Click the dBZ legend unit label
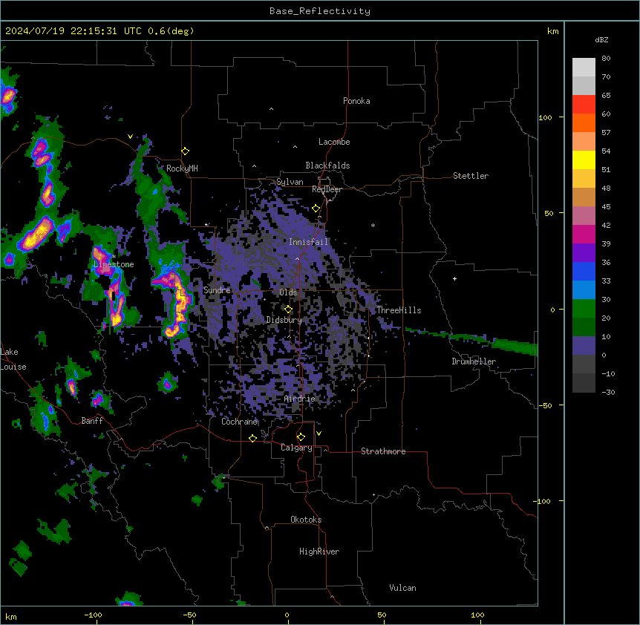Screen dimensions: 640x625 pos(601,40)
